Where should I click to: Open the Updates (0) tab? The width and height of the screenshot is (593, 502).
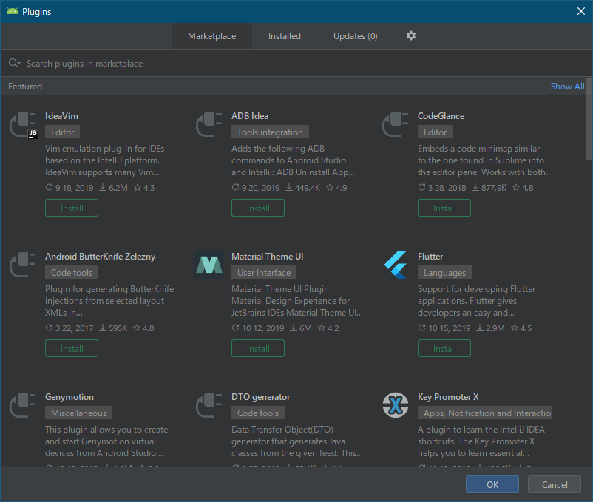[355, 35]
